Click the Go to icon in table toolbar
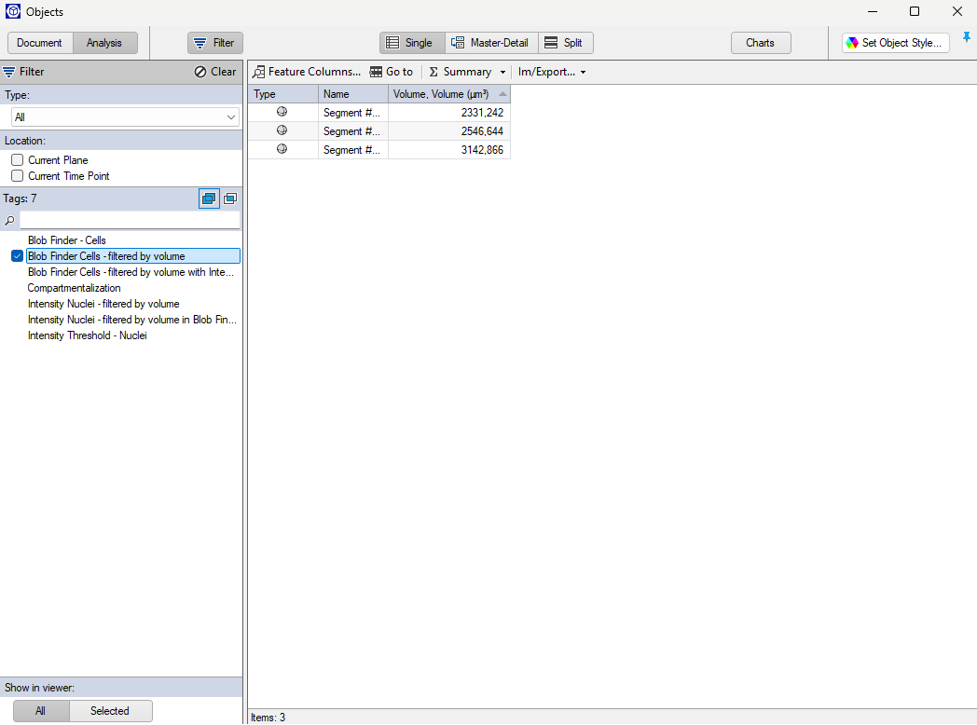977x725 pixels. click(374, 72)
